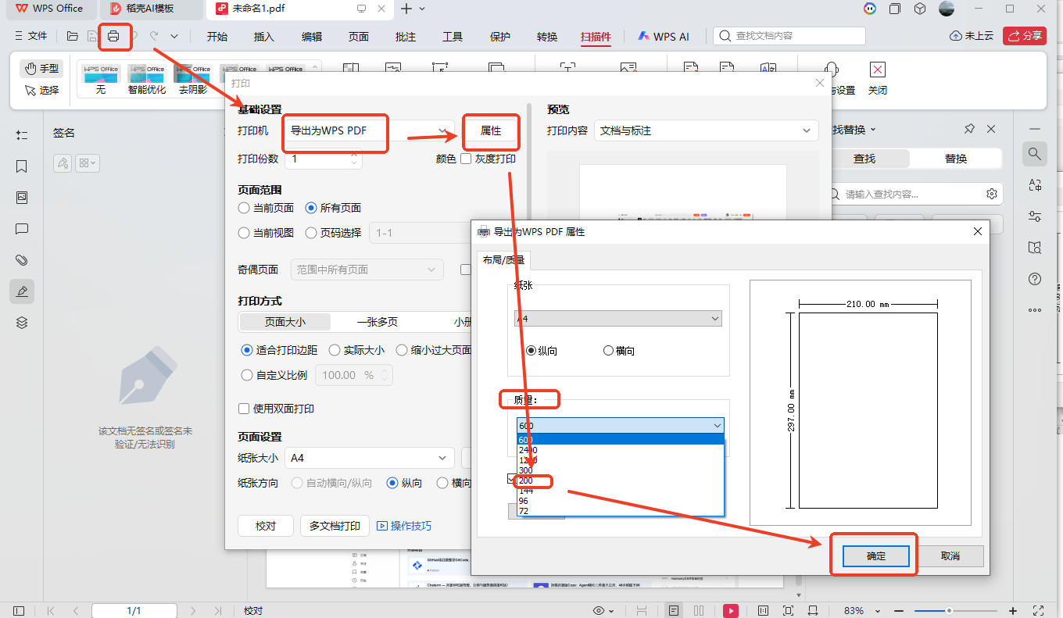Expand the quick access toolbar chevron
Viewport: 1063px width, 618px height.
(x=174, y=36)
